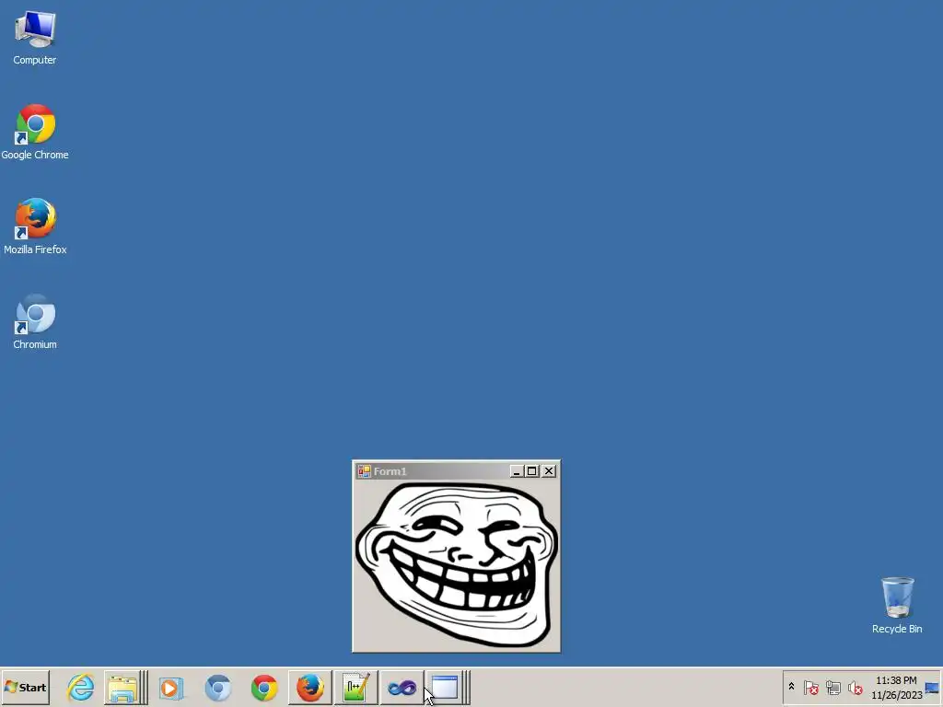Open Chromium from the taskbar
The height and width of the screenshot is (707, 943).
click(217, 688)
